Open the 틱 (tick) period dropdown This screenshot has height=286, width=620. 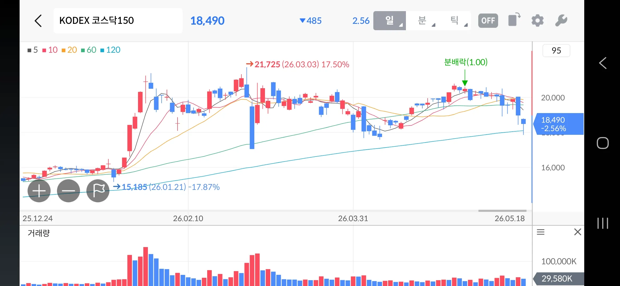[455, 21]
